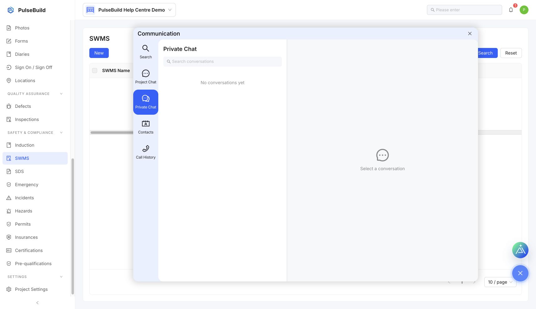Image resolution: width=536 pixels, height=309 pixels.
Task: Open Sign On / Sign Off
Action: tap(35, 67)
